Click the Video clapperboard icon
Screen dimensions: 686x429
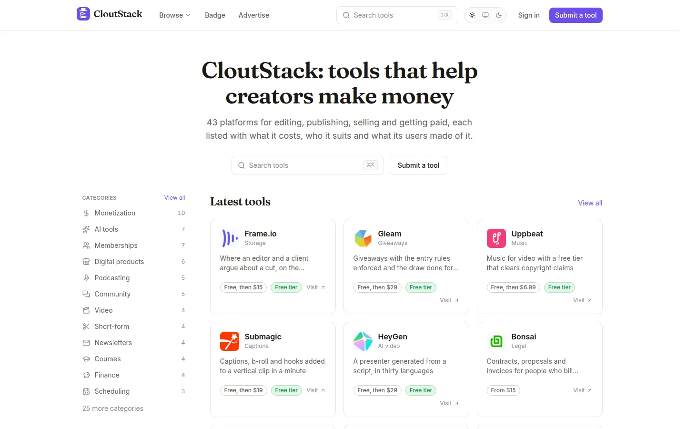click(86, 310)
